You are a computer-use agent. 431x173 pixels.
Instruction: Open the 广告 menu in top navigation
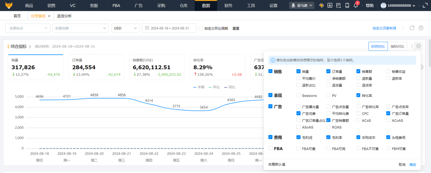click(138, 5)
